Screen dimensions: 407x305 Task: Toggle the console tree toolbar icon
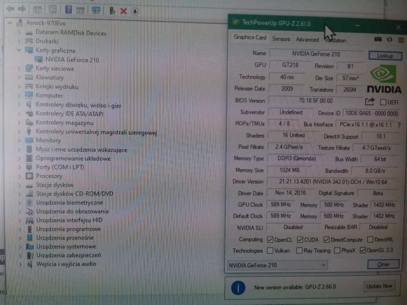click(37, 10)
